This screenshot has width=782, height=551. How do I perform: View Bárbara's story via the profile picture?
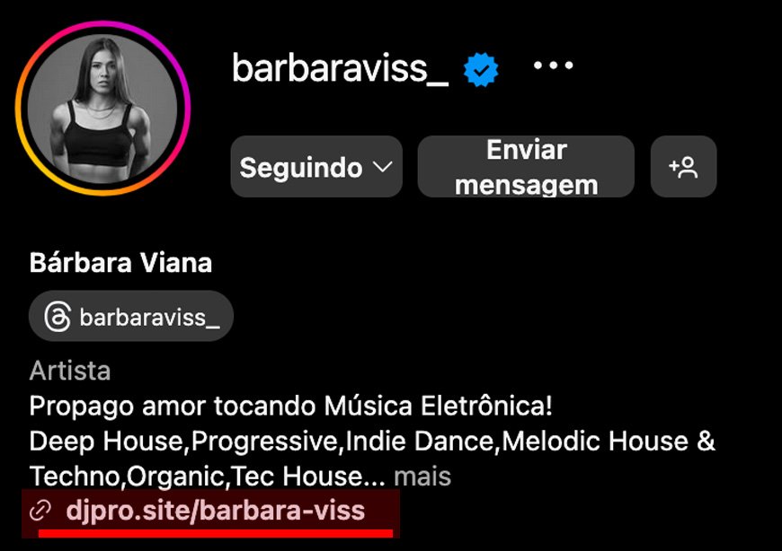102,109
